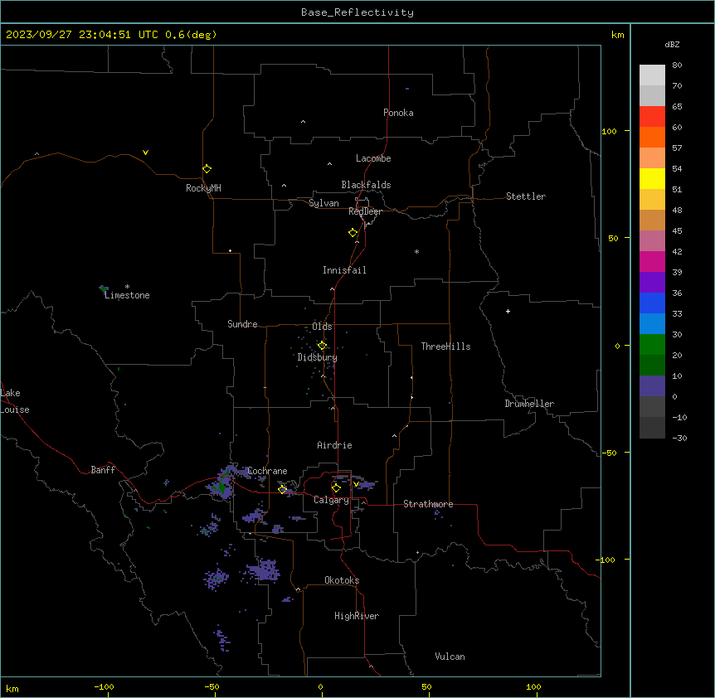Click the HighRiver label
The image size is (715, 698).
click(x=357, y=616)
